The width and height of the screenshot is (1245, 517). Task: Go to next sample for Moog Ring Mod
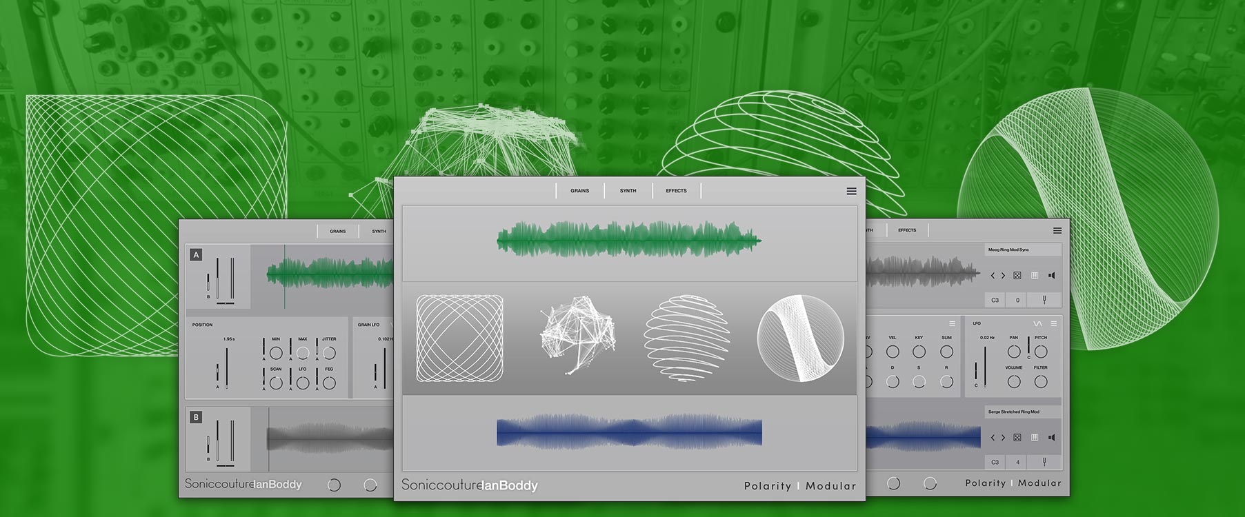[1003, 276]
